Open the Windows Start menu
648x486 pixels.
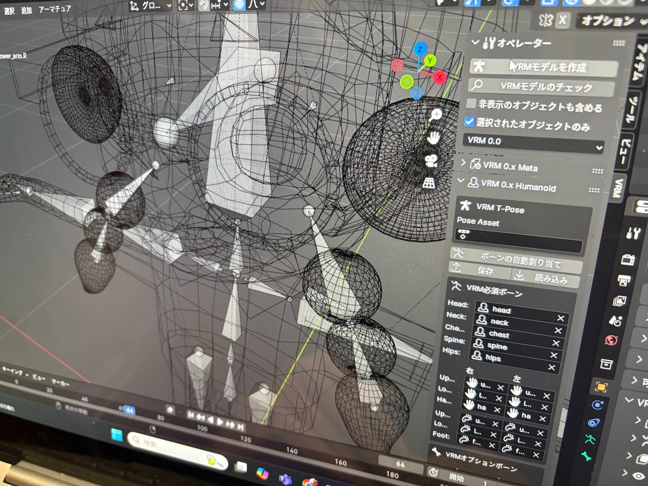point(117,434)
